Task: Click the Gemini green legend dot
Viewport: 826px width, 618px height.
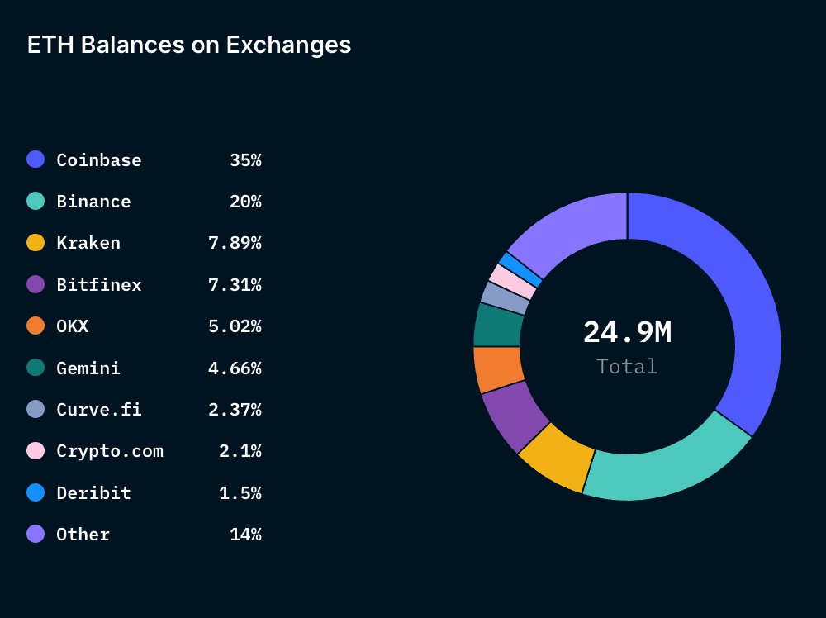Action: [x=35, y=368]
